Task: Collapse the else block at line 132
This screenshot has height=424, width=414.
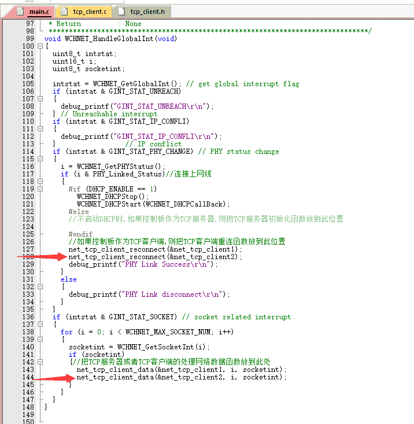Action: click(40, 287)
